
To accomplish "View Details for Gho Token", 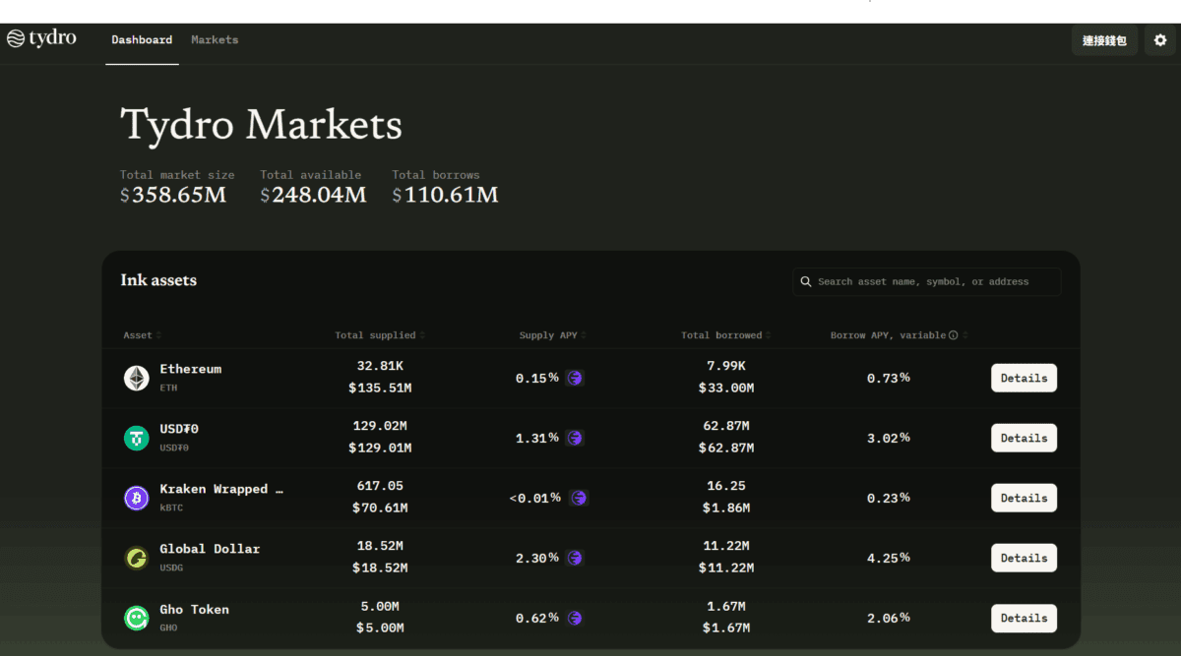I will click(1024, 618).
